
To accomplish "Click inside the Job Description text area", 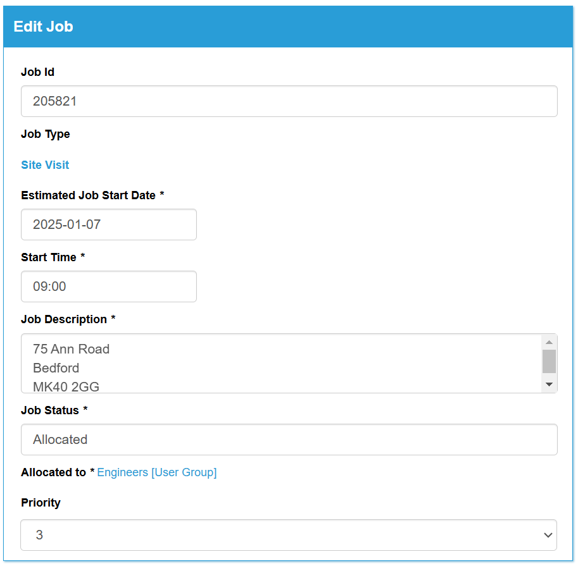I will (x=282, y=364).
